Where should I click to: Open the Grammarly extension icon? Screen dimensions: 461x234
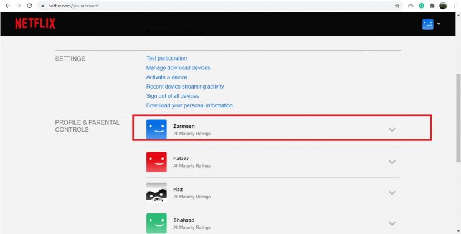[421, 6]
